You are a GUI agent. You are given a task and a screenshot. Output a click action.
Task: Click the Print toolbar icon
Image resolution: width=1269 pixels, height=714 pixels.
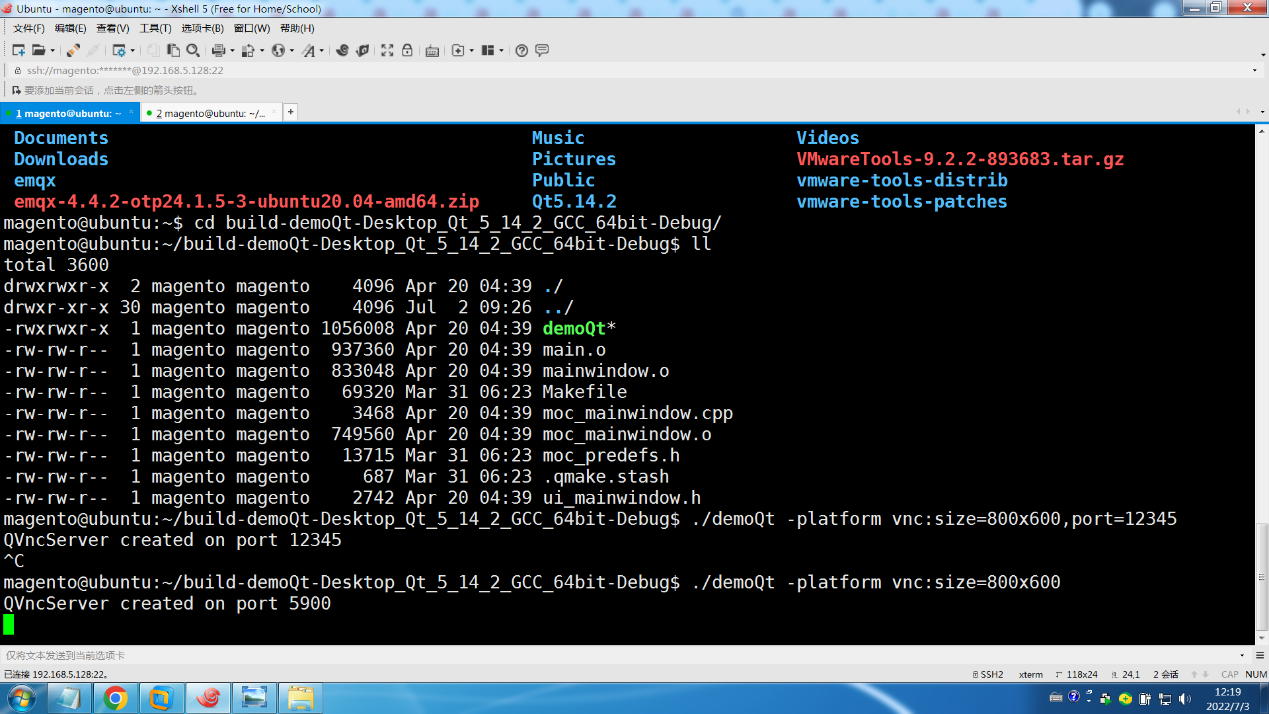218,50
